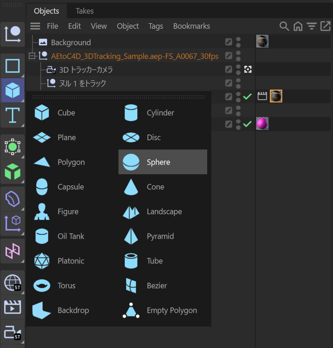
Task: Open the Tags menu
Action: (156, 26)
